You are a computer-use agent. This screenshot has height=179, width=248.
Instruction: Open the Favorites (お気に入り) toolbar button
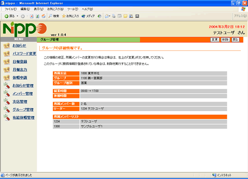coord(71,16)
